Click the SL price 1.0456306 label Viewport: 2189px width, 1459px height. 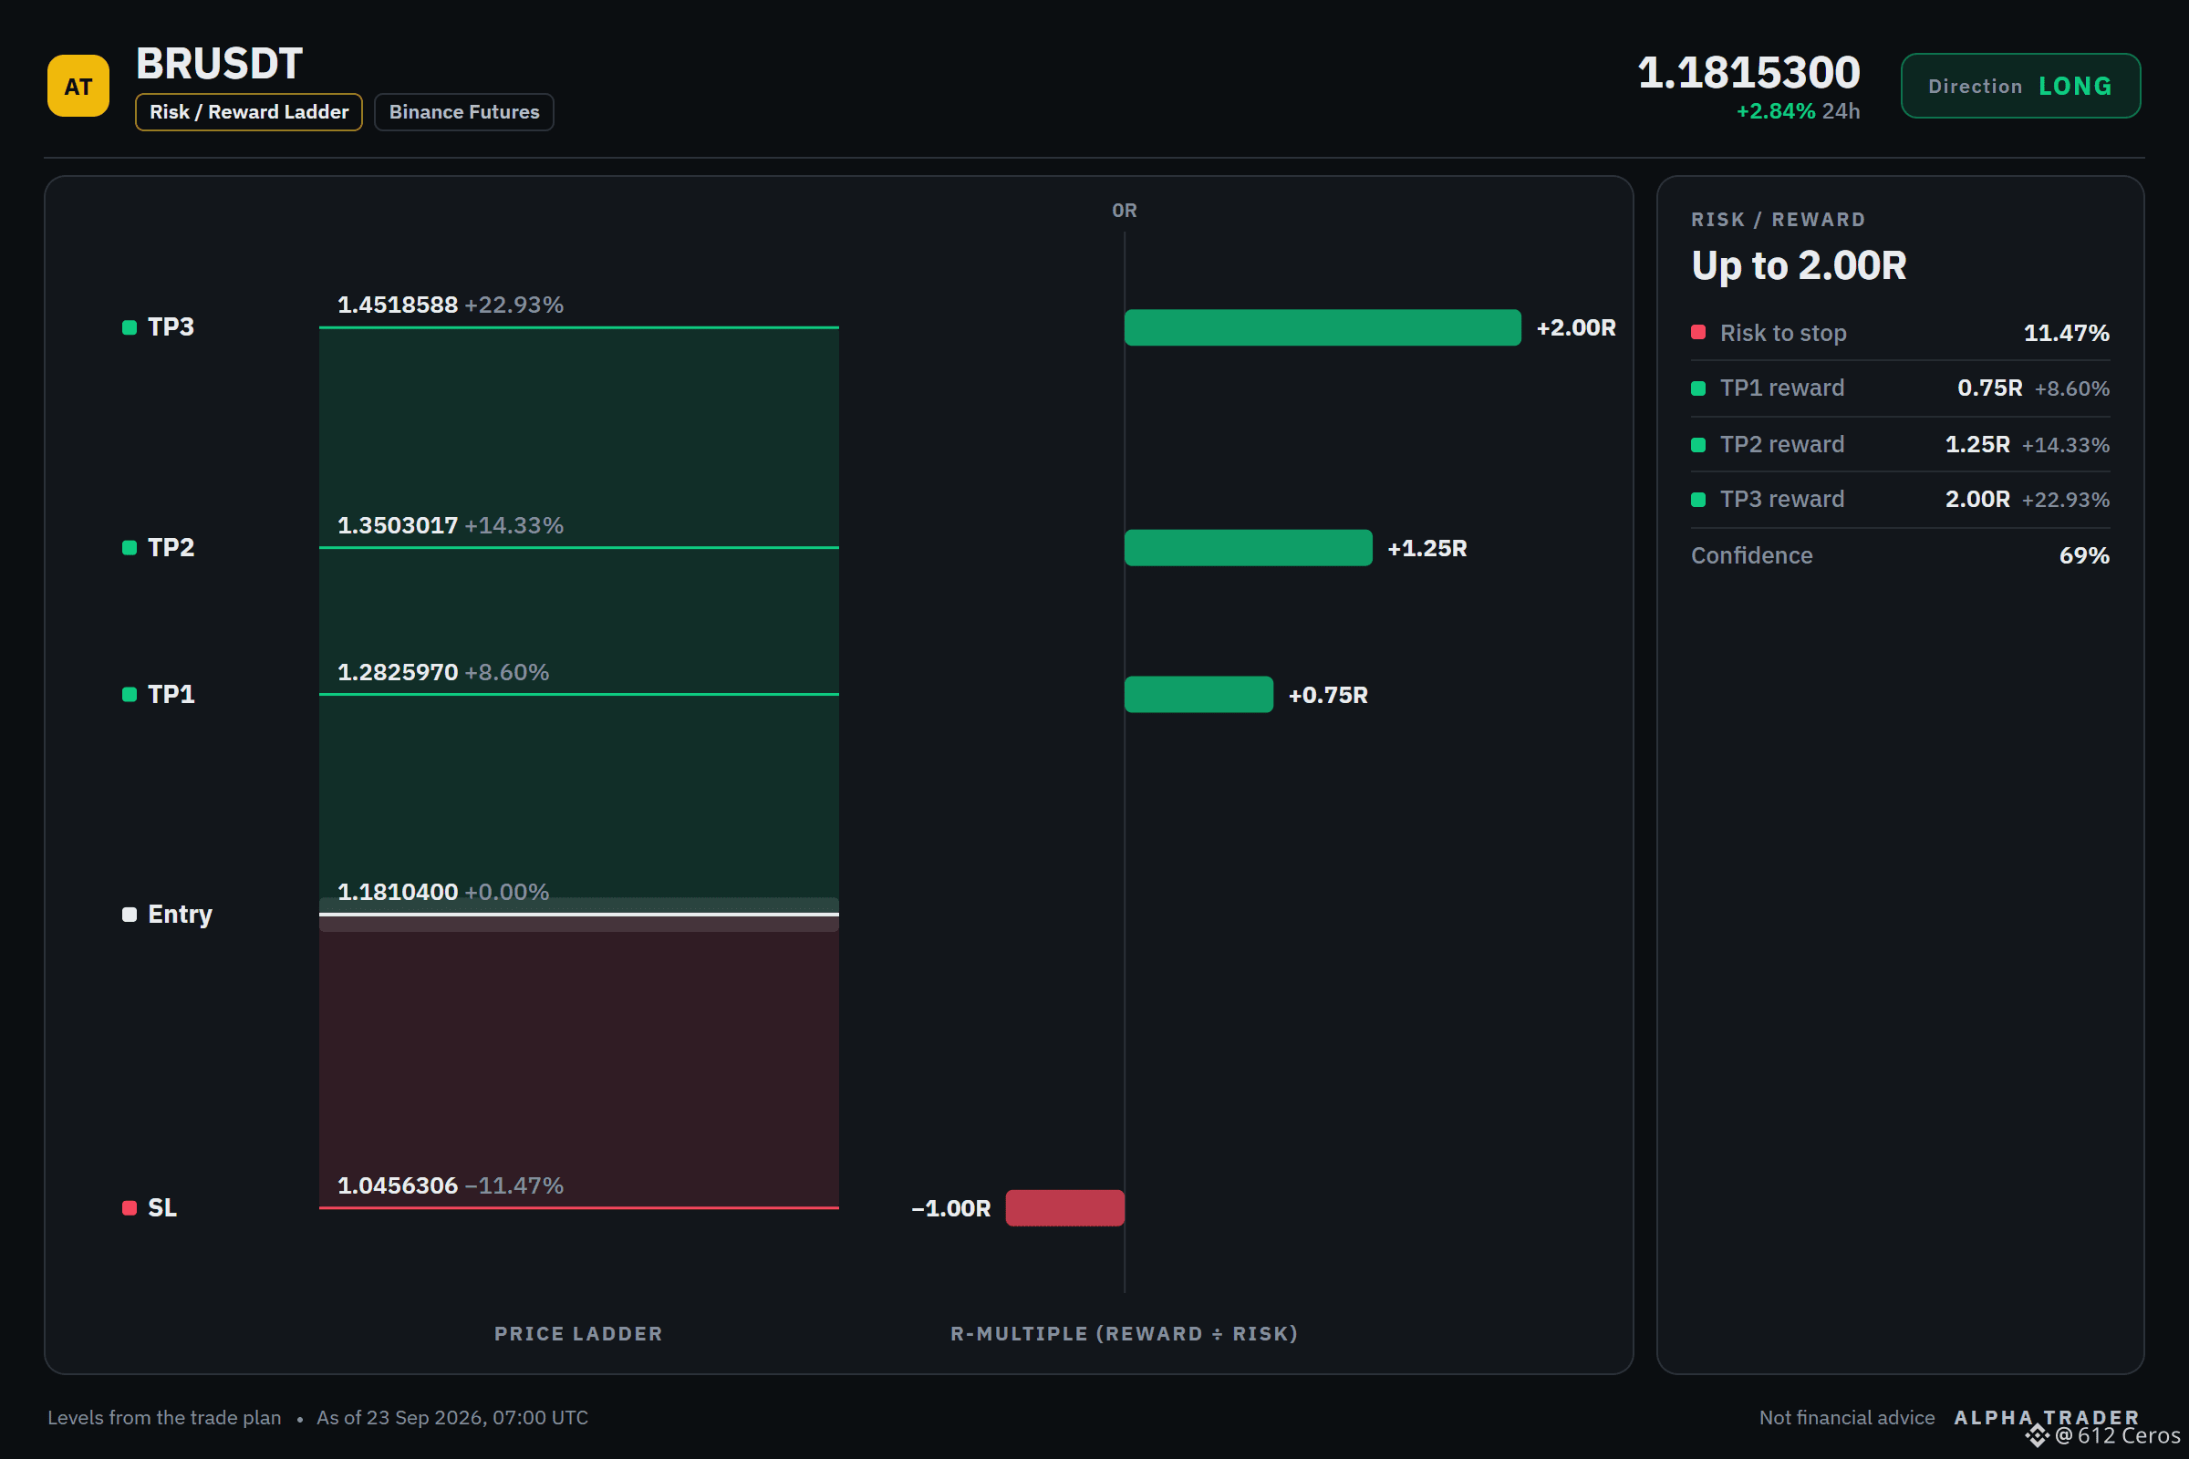point(398,1185)
